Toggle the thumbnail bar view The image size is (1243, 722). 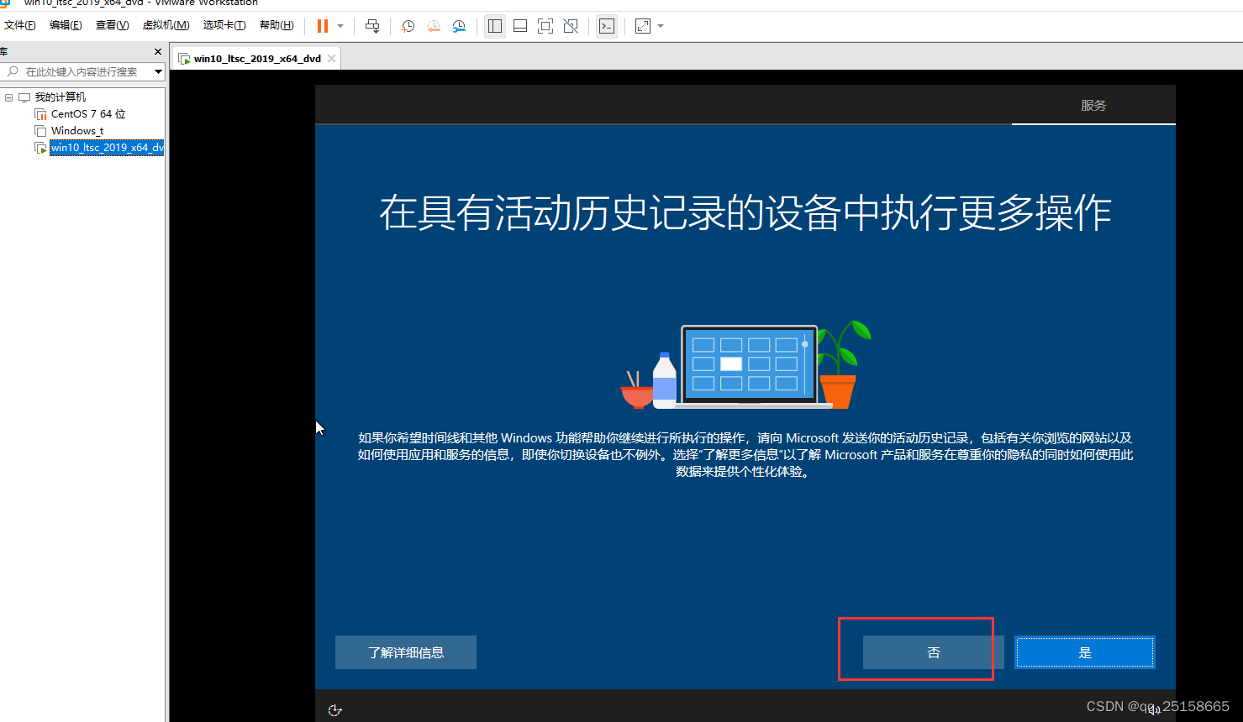[x=520, y=26]
